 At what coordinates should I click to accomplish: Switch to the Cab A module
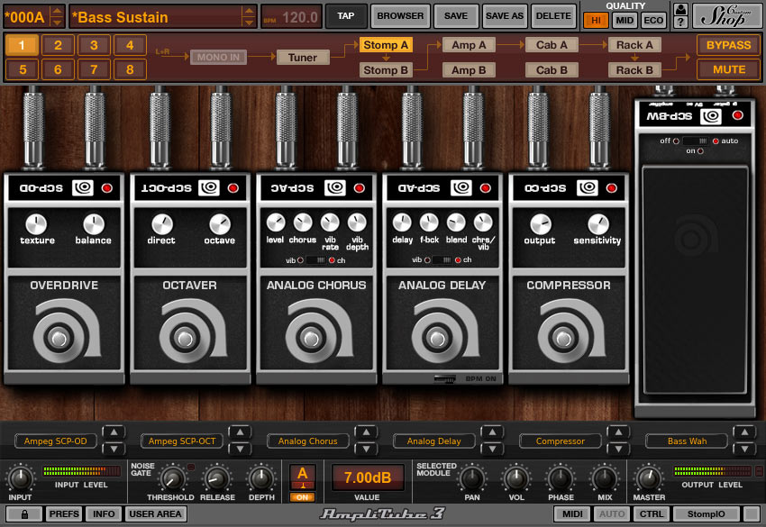552,45
